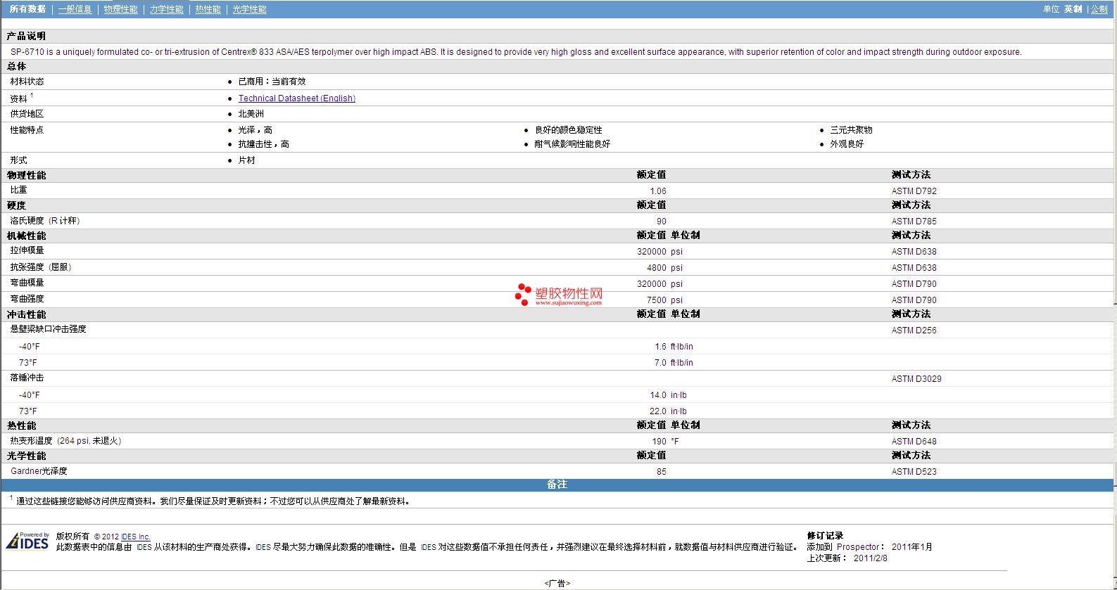Click the 热变形温度 row label
Screen dimensions: 1117x590
point(66,441)
